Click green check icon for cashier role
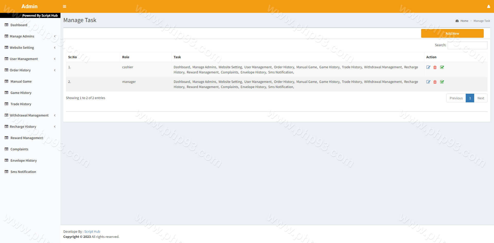494x243 pixels. [442, 67]
